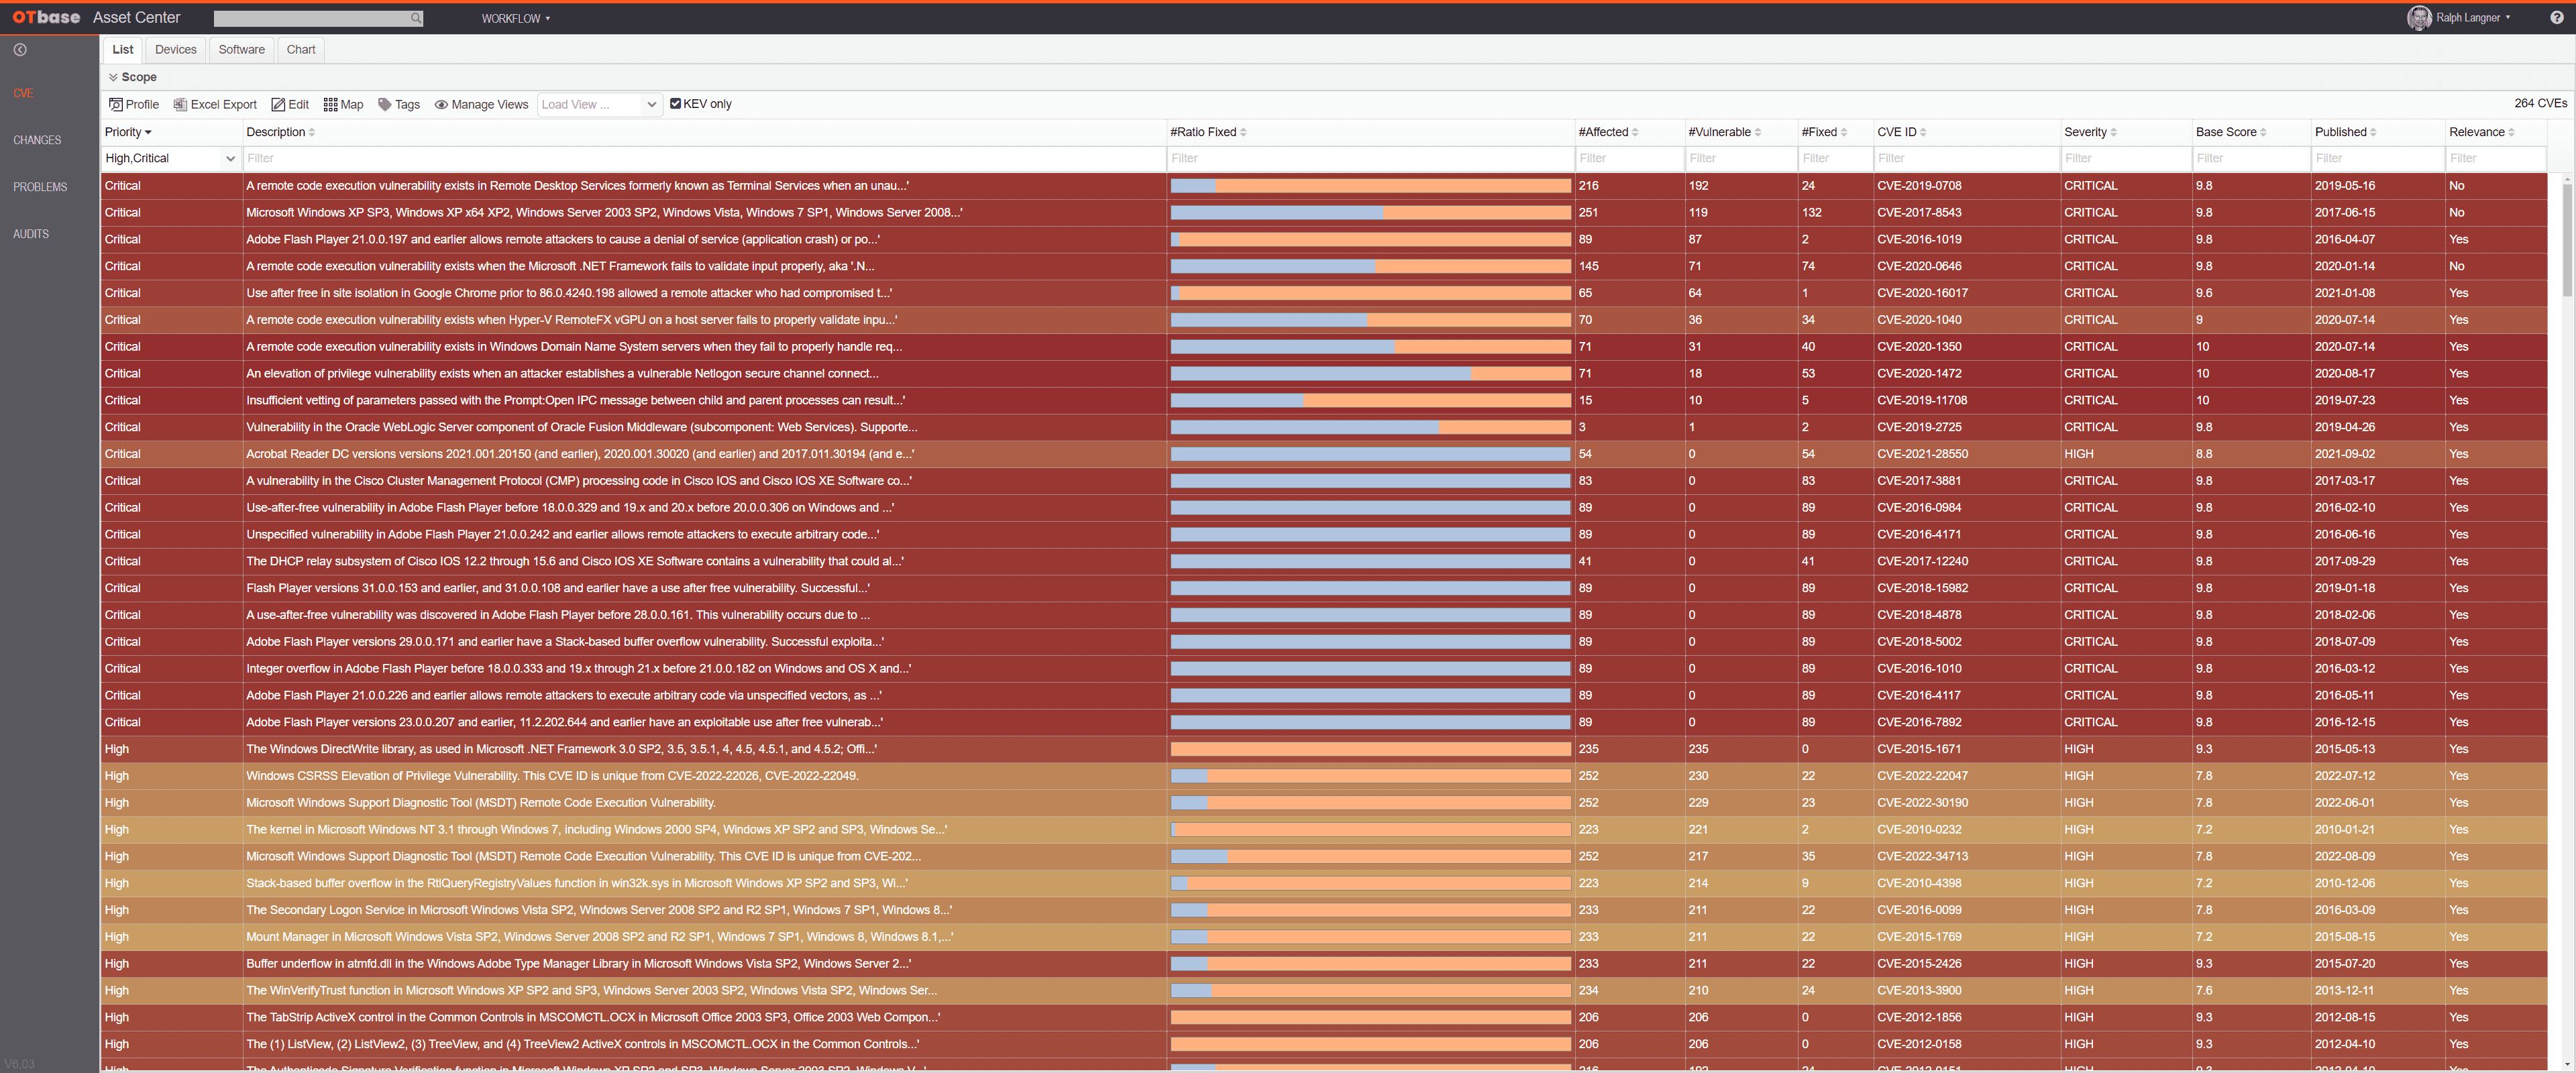The image size is (2576, 1073).
Task: Click the Edit pencil icon
Action: 279,104
